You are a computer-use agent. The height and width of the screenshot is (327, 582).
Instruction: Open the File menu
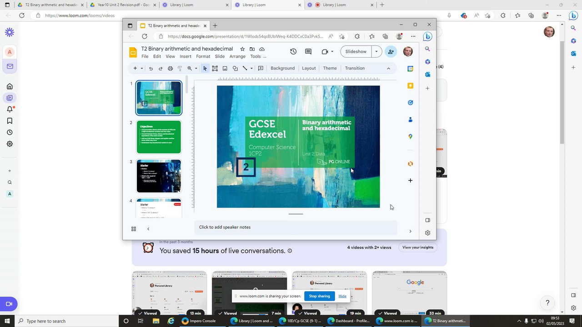point(145,56)
